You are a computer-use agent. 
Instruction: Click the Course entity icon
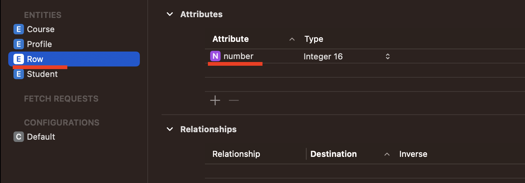(x=18, y=29)
